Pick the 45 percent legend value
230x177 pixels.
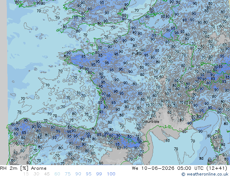tap(47, 174)
